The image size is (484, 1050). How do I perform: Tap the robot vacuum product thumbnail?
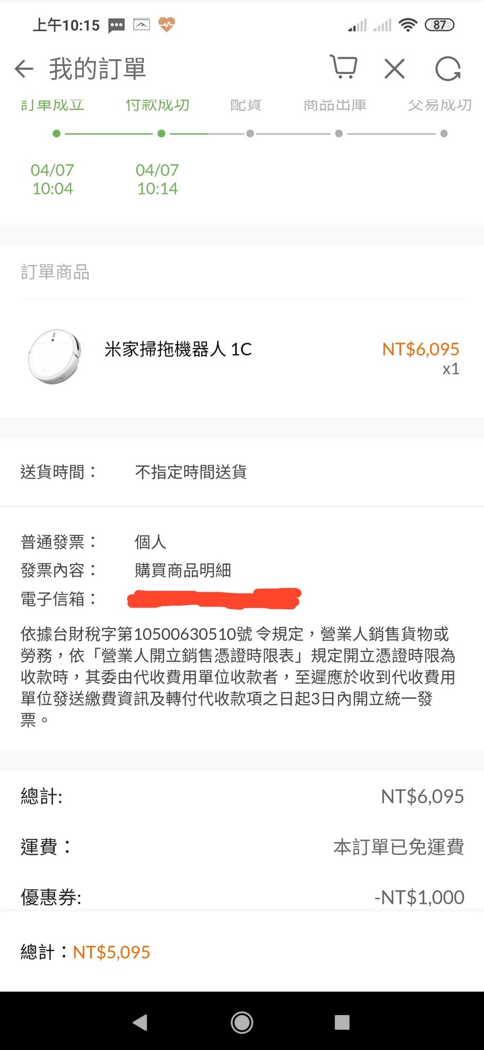[54, 357]
